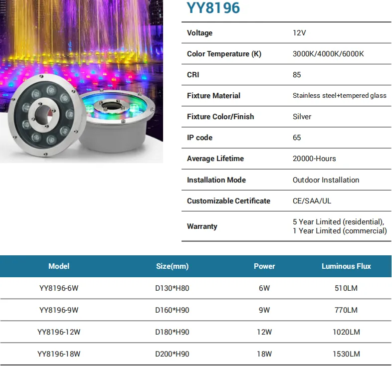The height and width of the screenshot is (366, 392).
Task: Click the Luminous Flux column header
Action: pyautogui.click(x=346, y=266)
